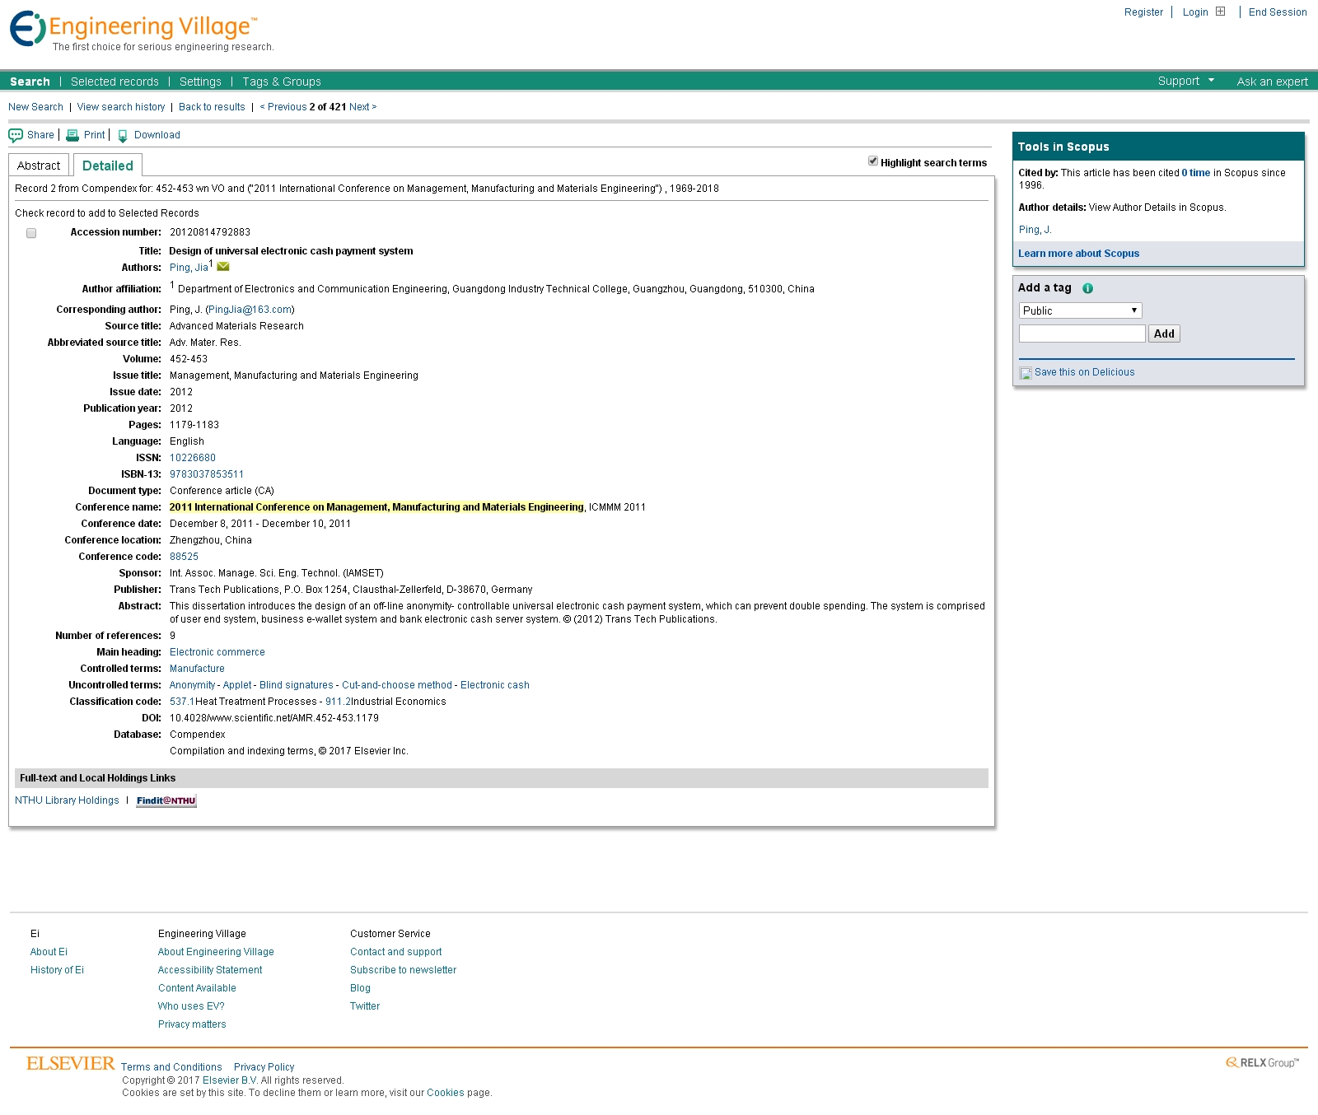1318x1115 pixels.
Task: Open classification code 537.1 link
Action: [x=182, y=702]
